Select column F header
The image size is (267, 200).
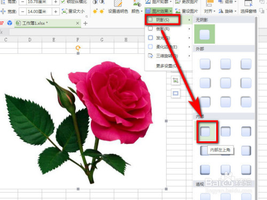78,39
